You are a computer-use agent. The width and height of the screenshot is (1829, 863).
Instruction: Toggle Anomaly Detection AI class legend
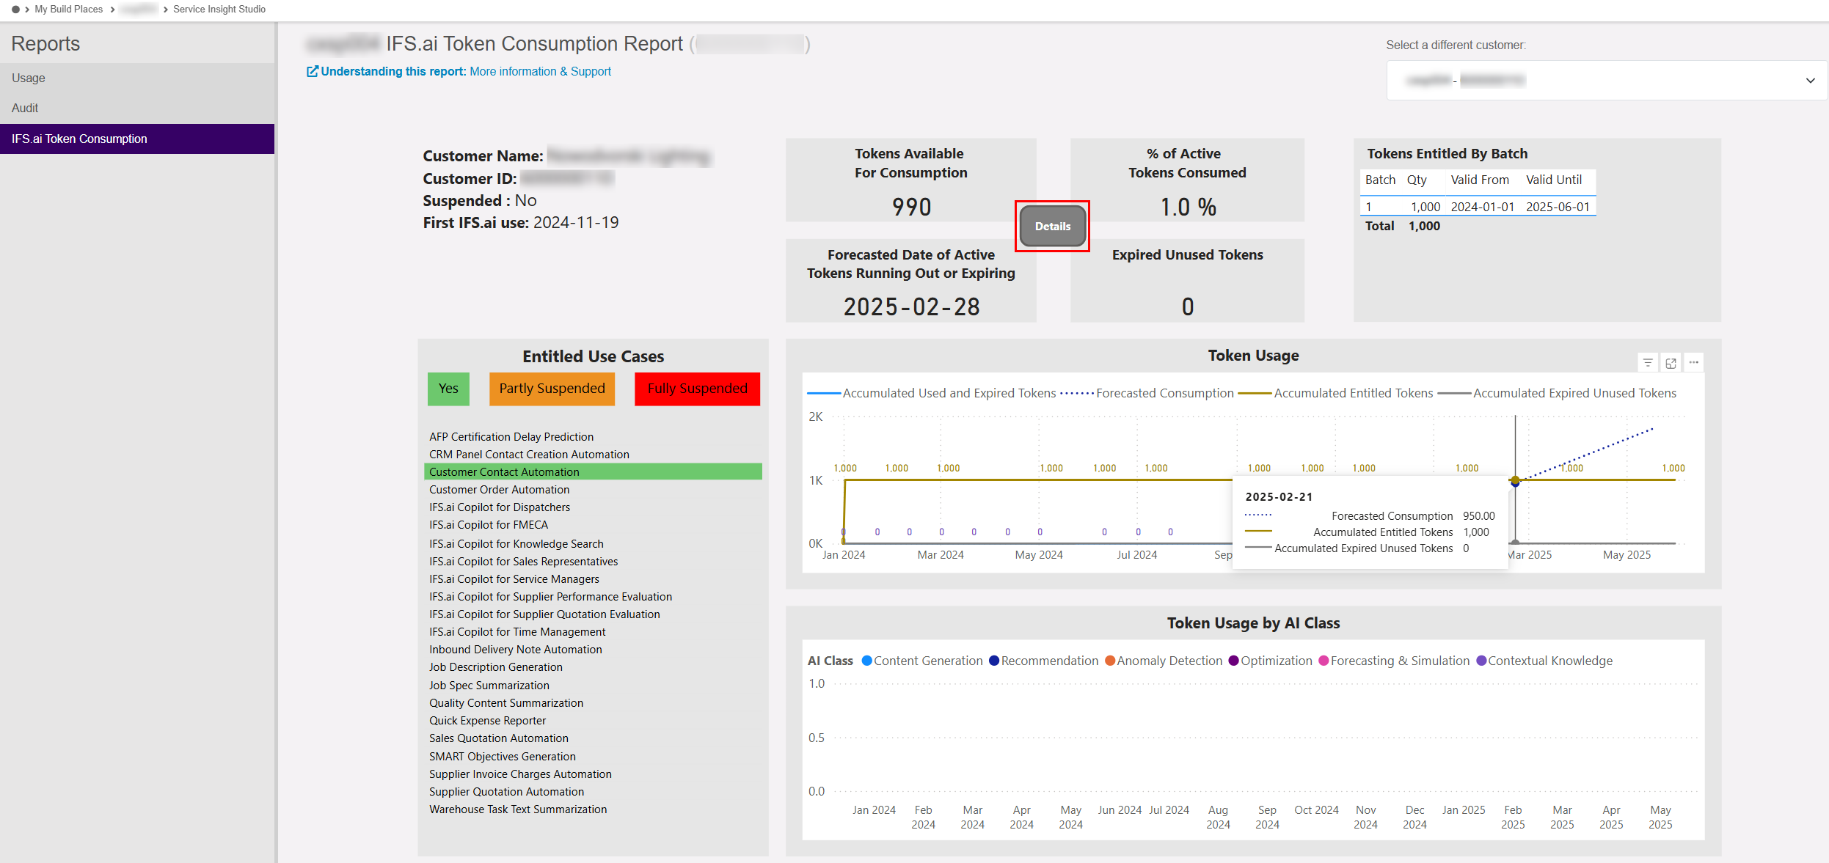click(1164, 661)
